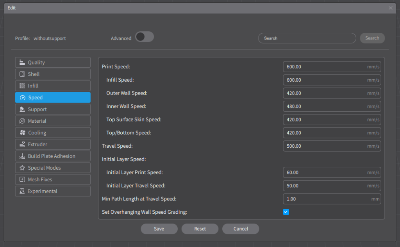Select the Cooling fan icon

[22, 133]
